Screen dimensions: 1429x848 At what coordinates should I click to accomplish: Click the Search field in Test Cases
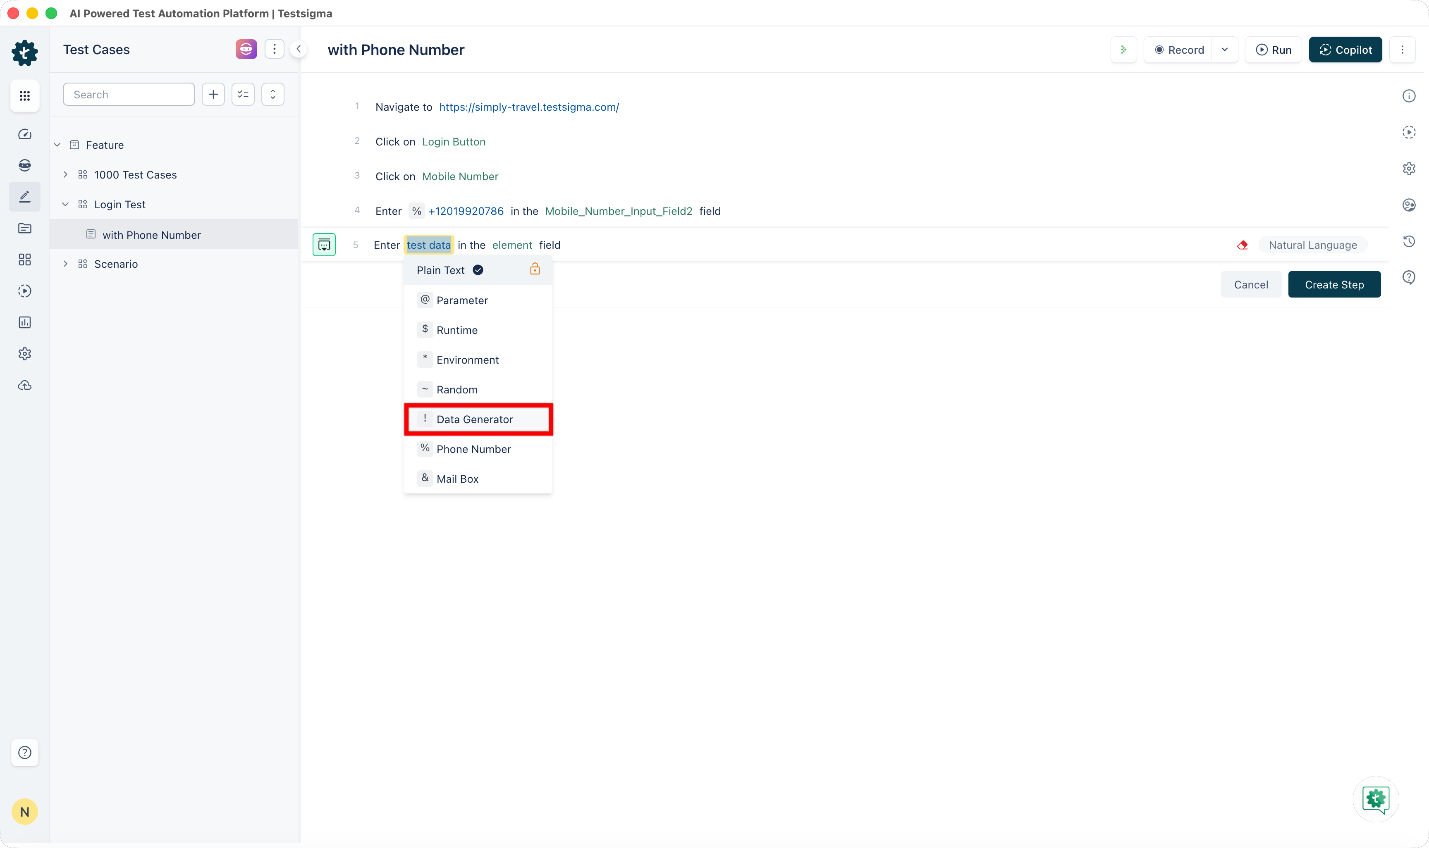click(129, 94)
